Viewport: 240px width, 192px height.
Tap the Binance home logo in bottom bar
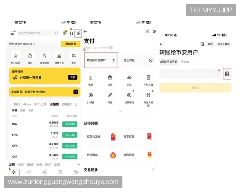click(x=14, y=173)
